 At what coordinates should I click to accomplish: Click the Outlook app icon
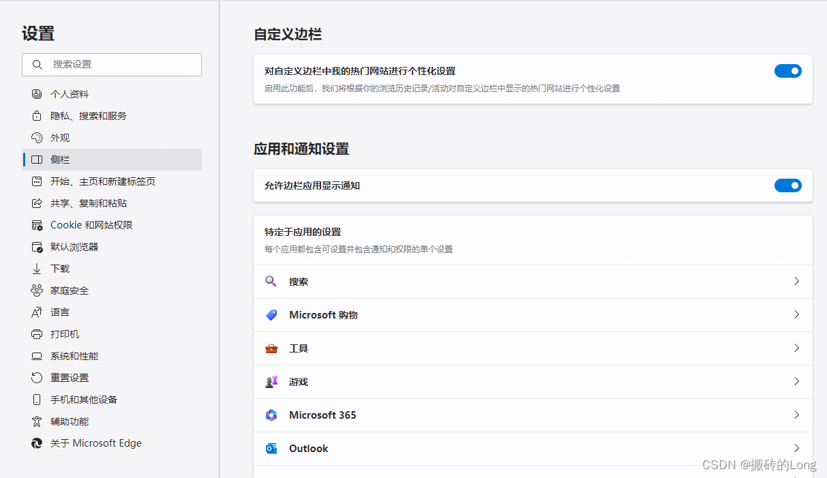tap(271, 448)
